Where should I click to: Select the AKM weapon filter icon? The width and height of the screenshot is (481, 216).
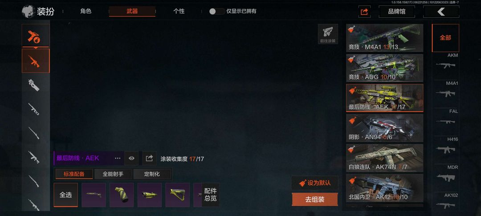tap(445, 65)
